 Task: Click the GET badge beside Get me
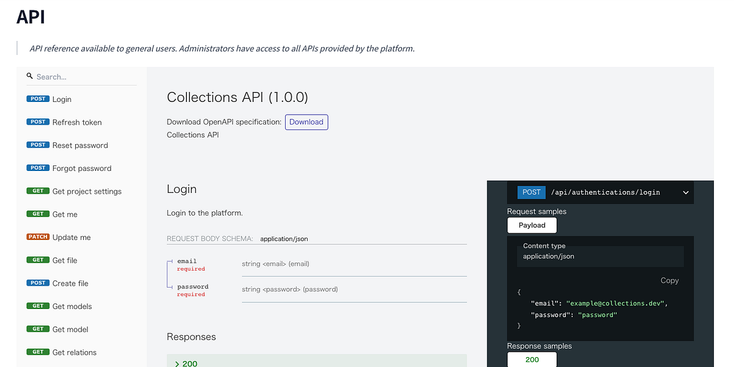(38, 214)
